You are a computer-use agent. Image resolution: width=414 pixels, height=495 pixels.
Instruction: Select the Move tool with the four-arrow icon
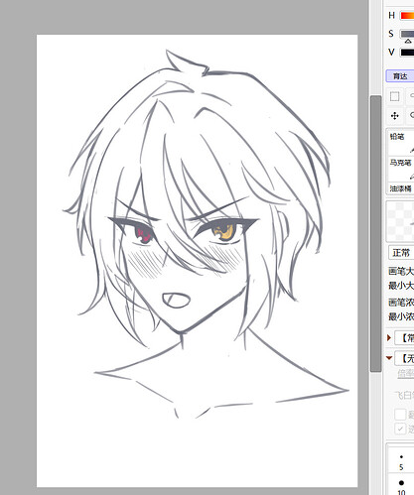coord(394,116)
